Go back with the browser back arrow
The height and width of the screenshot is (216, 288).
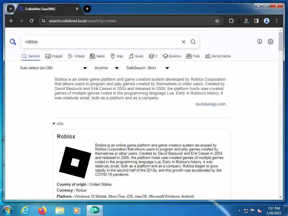11,21
